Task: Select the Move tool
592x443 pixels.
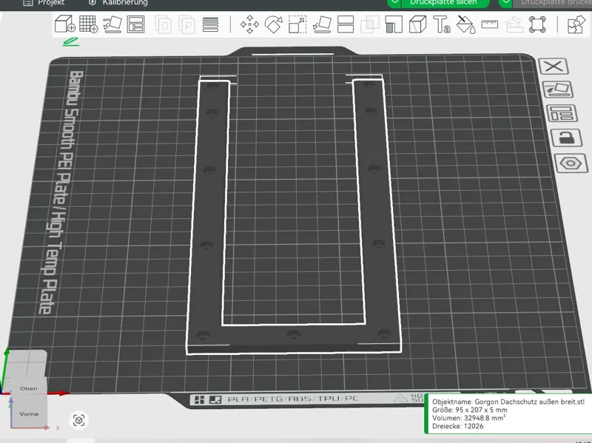Action: tap(249, 24)
